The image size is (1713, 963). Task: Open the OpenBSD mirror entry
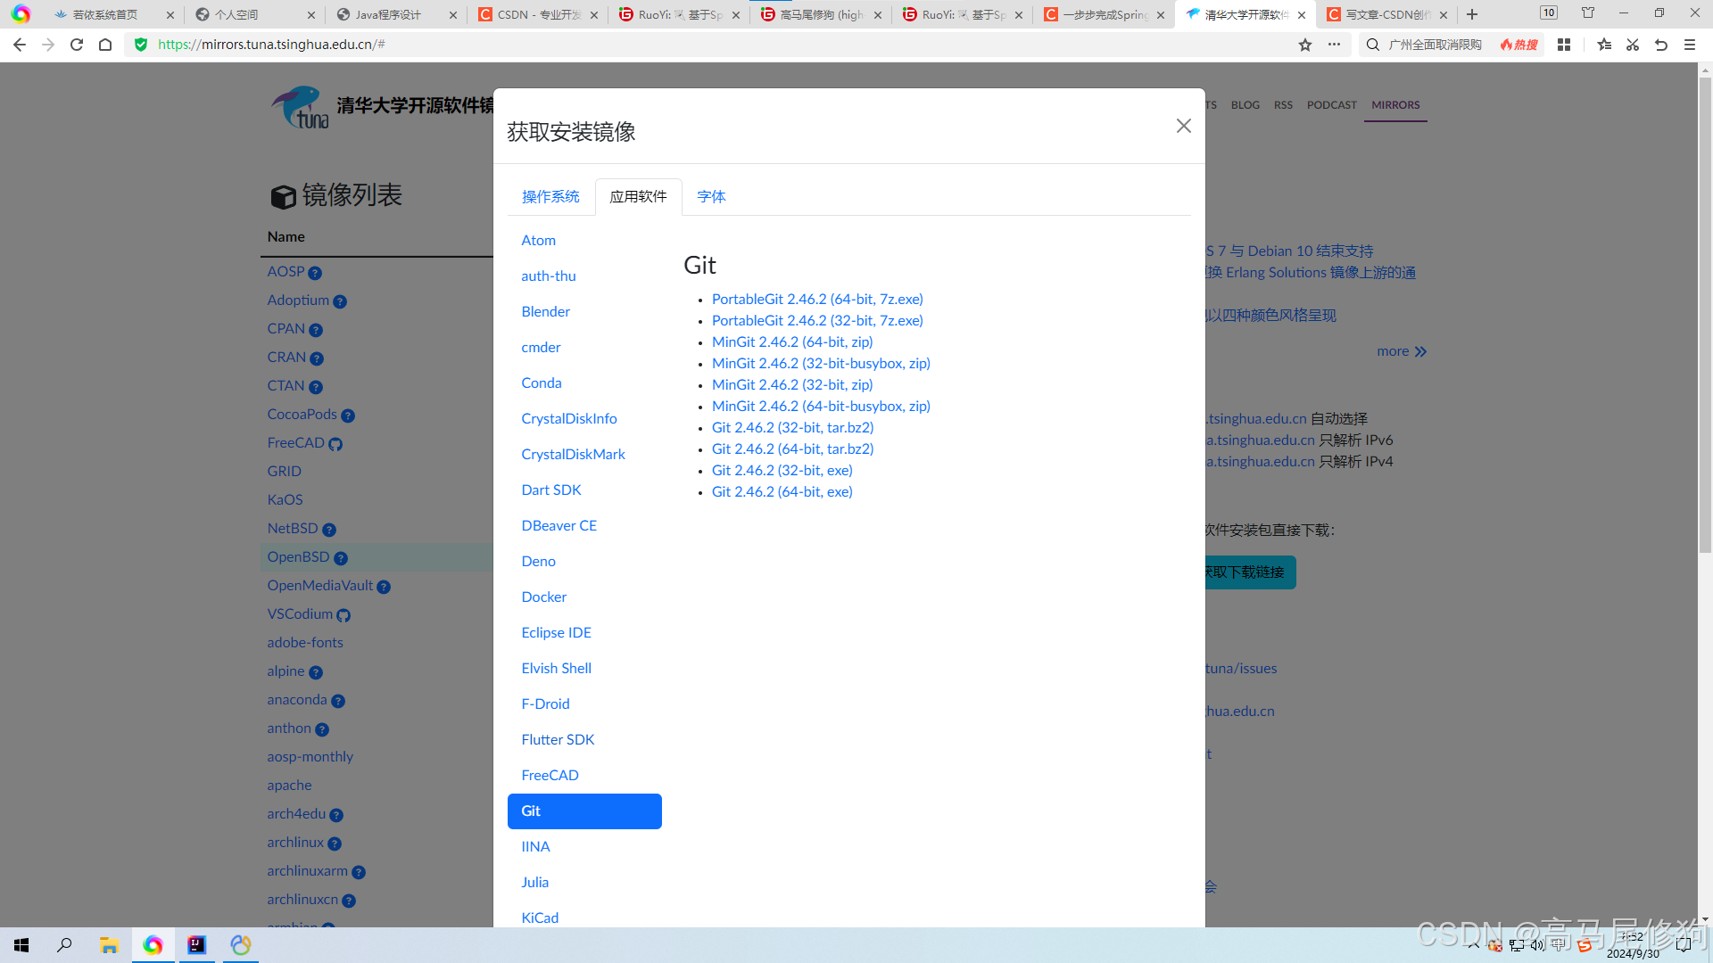298,557
